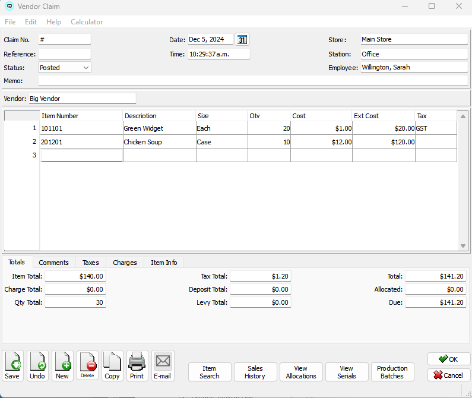Switch to the Totals tab
This screenshot has width=472, height=398.
[17, 262]
